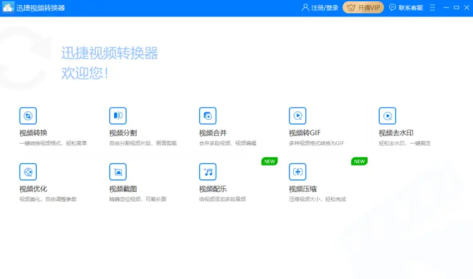Click the NEW badge on 视频压缩
Screen dimensions: 473x279
pos(359,161)
